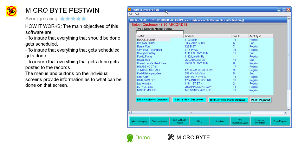Click the Address column header
This screenshot has height=152, width=298.
coord(207,36)
